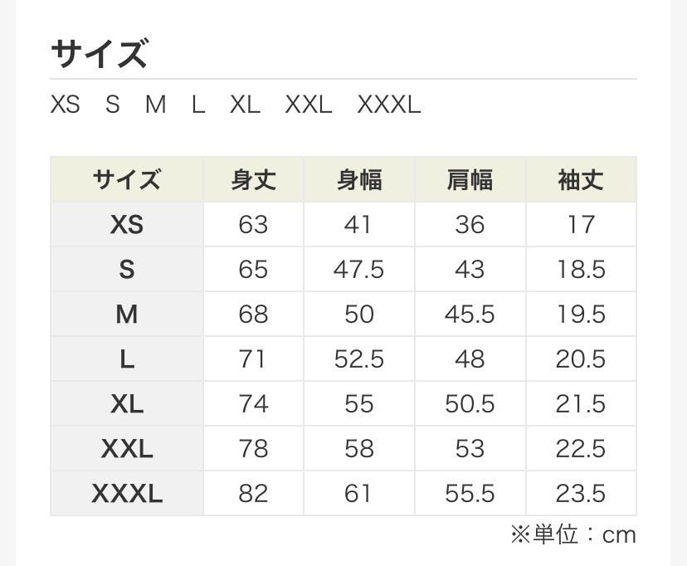Select the XXXL size in size list
The width and height of the screenshot is (687, 566).
tap(389, 105)
